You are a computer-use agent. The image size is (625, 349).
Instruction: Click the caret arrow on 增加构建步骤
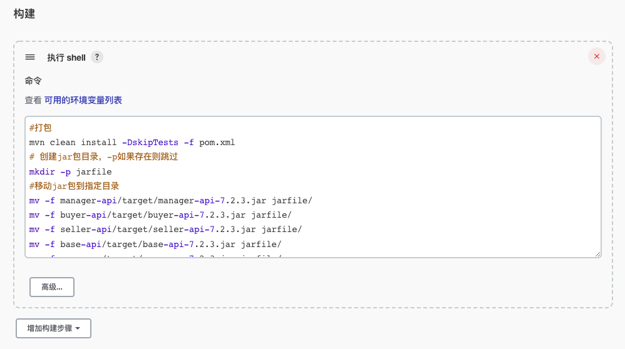pyautogui.click(x=78, y=328)
